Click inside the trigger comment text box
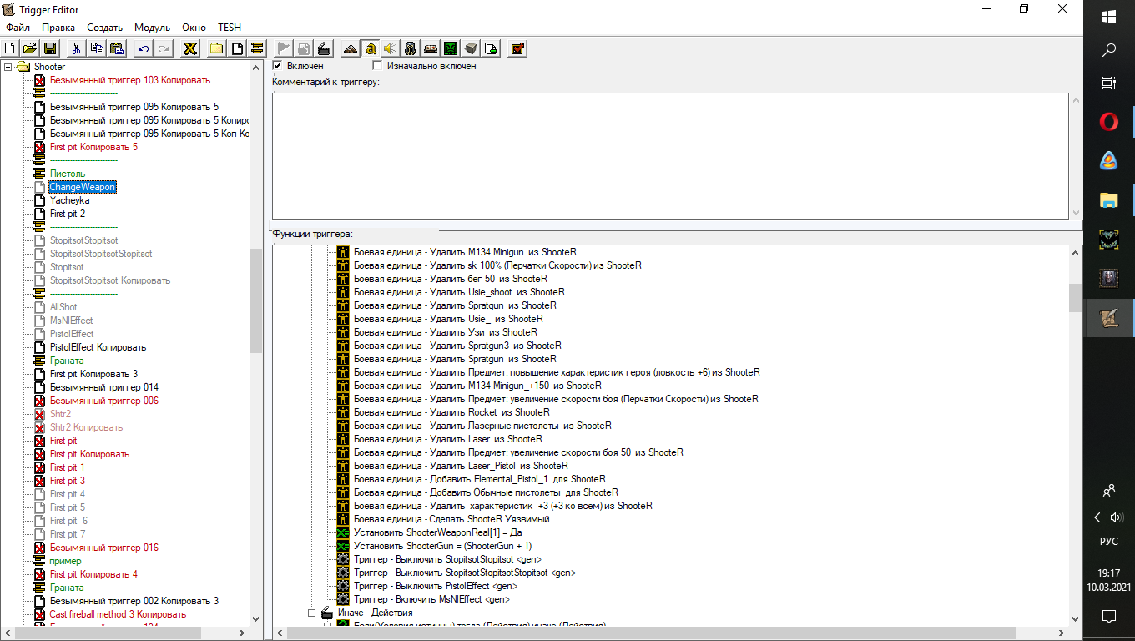The image size is (1135, 641). pyautogui.click(x=670, y=156)
